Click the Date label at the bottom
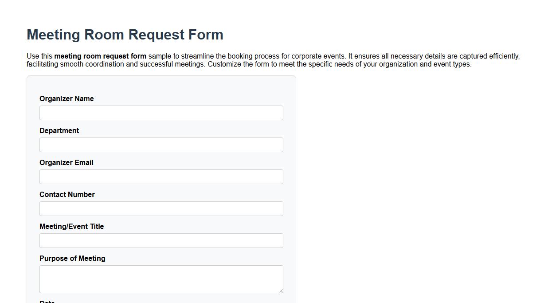Screen dimensions: 560x303 (x=47, y=301)
